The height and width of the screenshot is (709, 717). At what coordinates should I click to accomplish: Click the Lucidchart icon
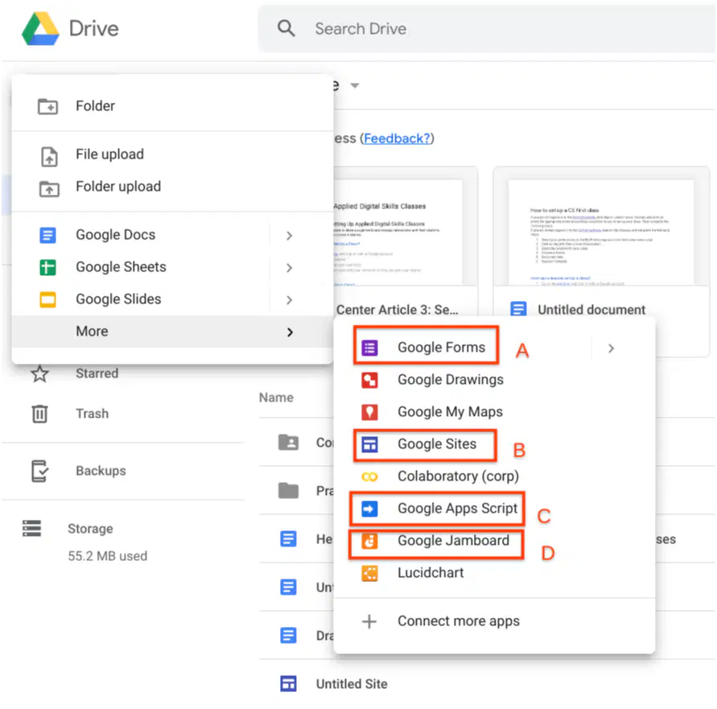click(369, 573)
